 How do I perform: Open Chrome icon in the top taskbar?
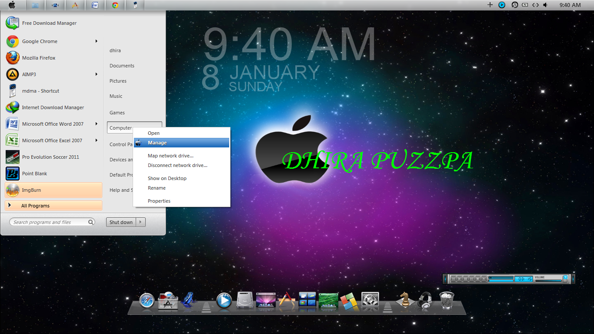115,5
